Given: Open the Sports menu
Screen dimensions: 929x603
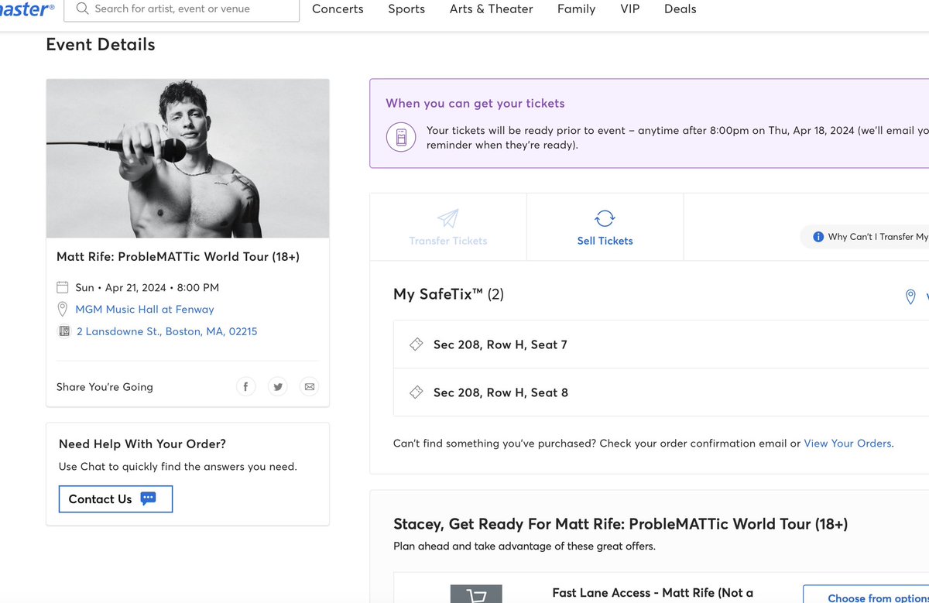Looking at the screenshot, I should 406,9.
